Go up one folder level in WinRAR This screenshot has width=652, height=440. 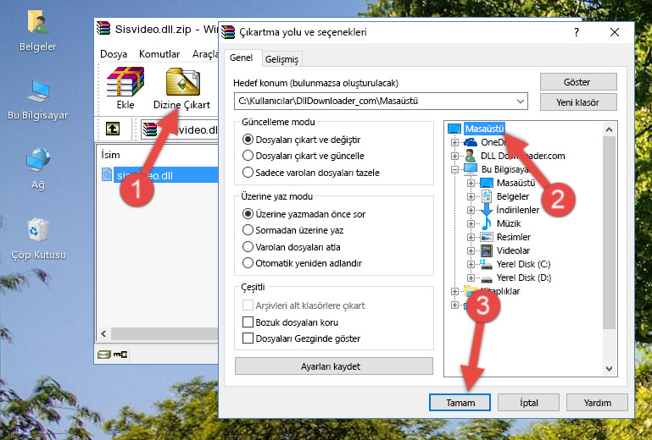(x=113, y=129)
